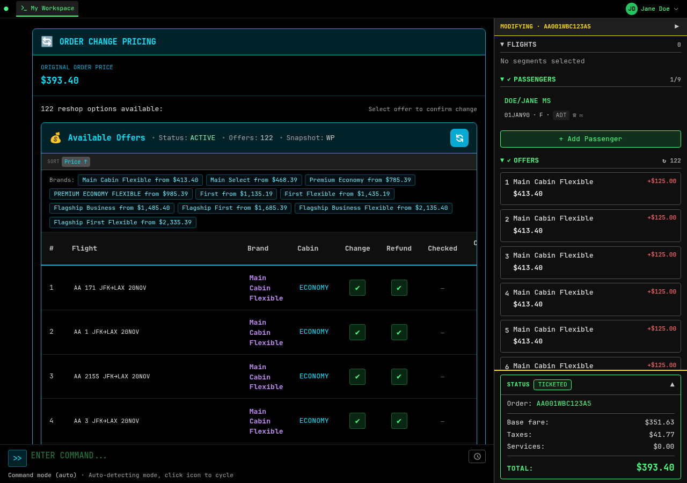
Task: Click Change checkmark for AA 171 flight
Action: [357, 288]
